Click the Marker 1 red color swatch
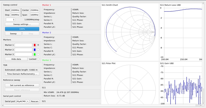 coord(35,45)
